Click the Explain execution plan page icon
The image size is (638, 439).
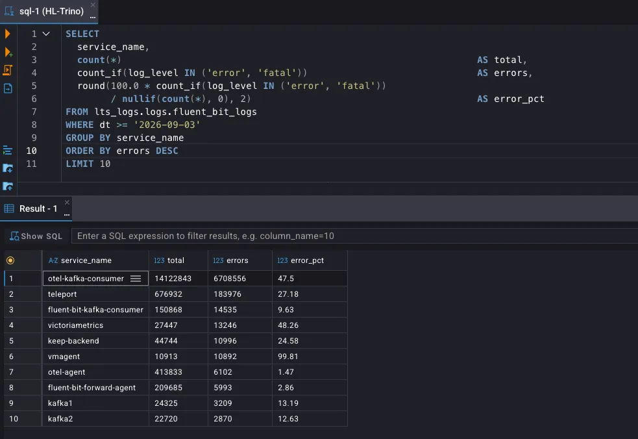8,88
